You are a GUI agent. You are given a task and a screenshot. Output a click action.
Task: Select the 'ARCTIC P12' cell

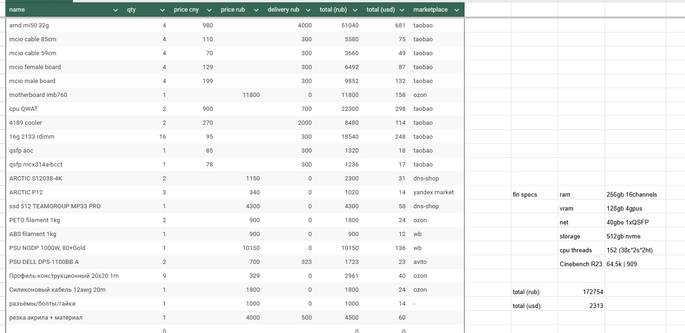coord(64,192)
